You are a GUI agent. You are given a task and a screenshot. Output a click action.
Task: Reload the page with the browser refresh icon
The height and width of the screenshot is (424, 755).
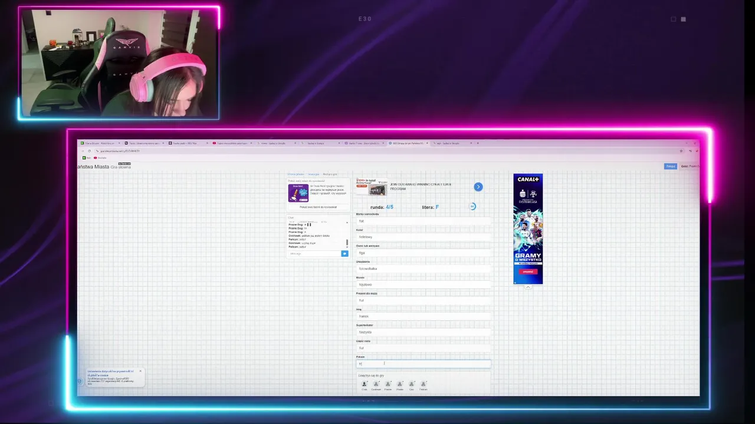click(x=90, y=151)
